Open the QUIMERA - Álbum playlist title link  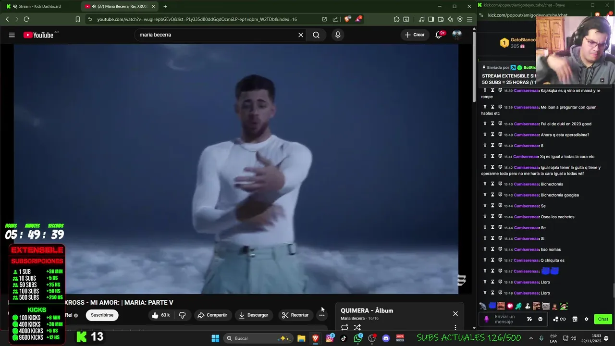[x=367, y=310]
